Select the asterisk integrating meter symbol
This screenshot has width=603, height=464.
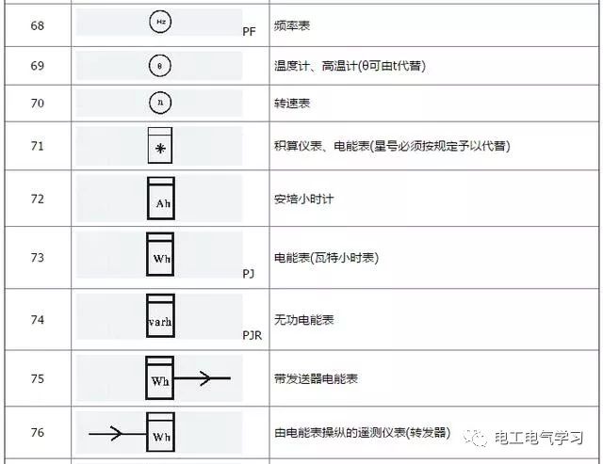tap(159, 145)
